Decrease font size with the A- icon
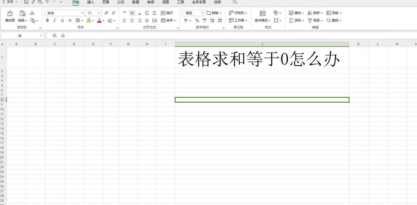Image resolution: width=417 pixels, height=205 pixels. point(114,13)
